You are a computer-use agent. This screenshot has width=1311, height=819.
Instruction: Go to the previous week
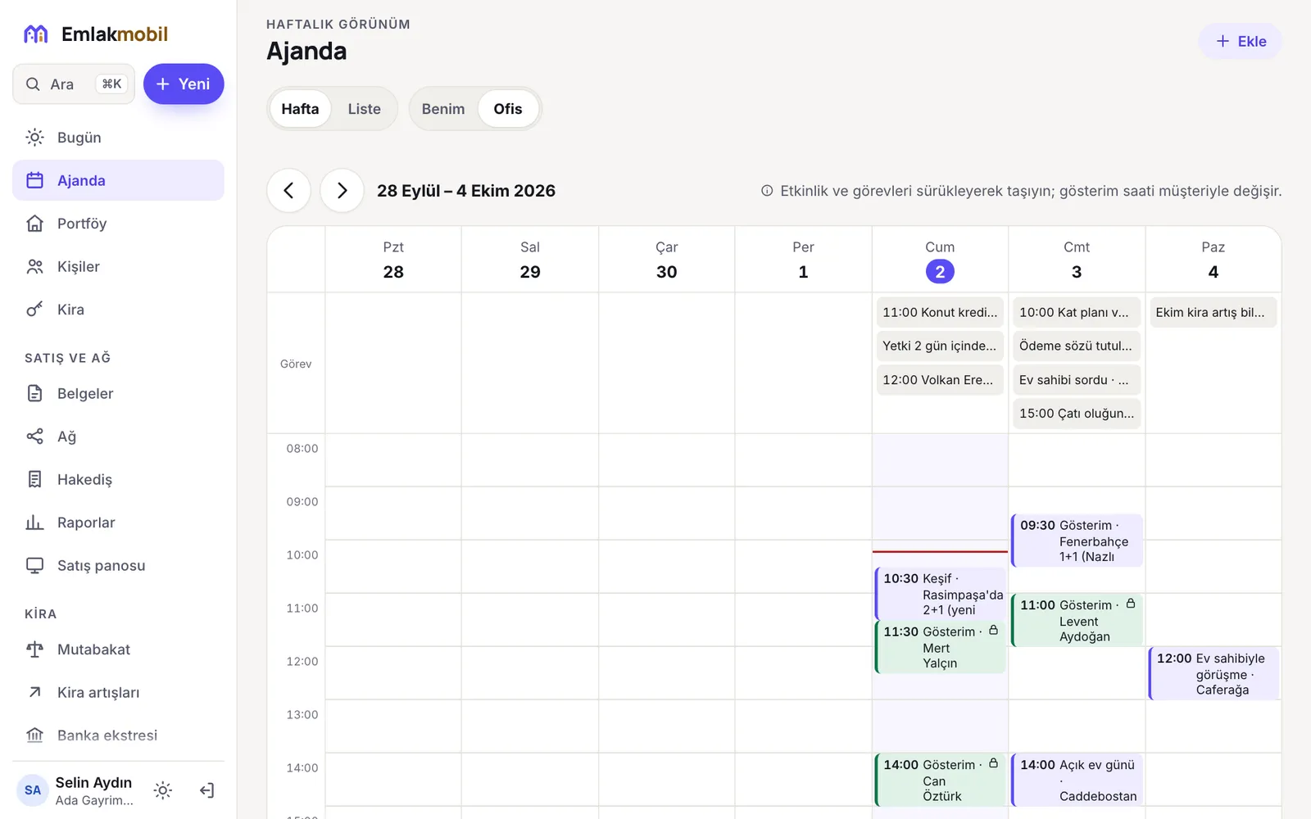(x=288, y=191)
